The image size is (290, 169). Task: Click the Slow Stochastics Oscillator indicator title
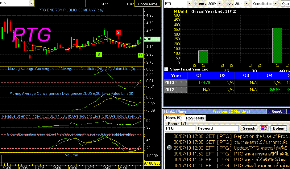point(71,135)
